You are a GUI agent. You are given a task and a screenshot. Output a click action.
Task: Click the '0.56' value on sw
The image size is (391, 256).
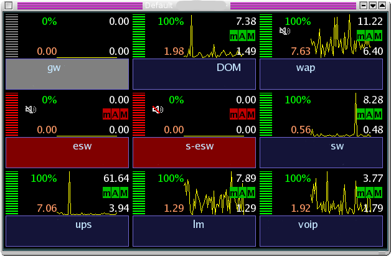[x=301, y=130]
